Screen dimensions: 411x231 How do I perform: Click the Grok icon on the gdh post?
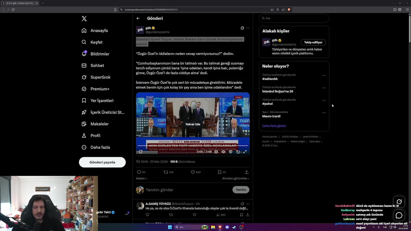coord(242,28)
